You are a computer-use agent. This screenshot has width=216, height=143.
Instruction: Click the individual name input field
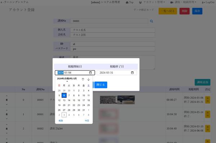point(113,30)
